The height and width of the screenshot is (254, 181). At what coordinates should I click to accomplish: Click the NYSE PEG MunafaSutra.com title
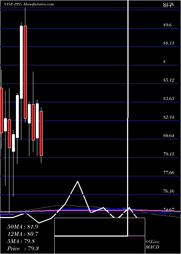click(29, 4)
